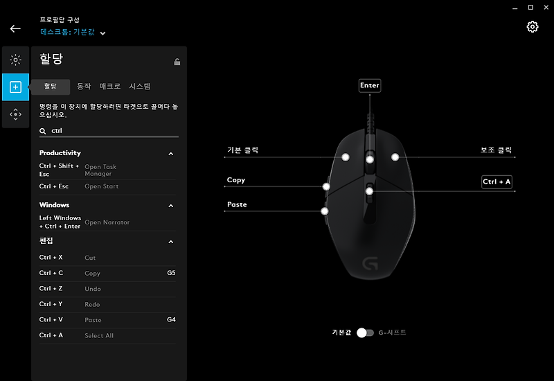The width and height of the screenshot is (554, 381).
Task: Switch to the 매크로 tab
Action: pyautogui.click(x=109, y=87)
